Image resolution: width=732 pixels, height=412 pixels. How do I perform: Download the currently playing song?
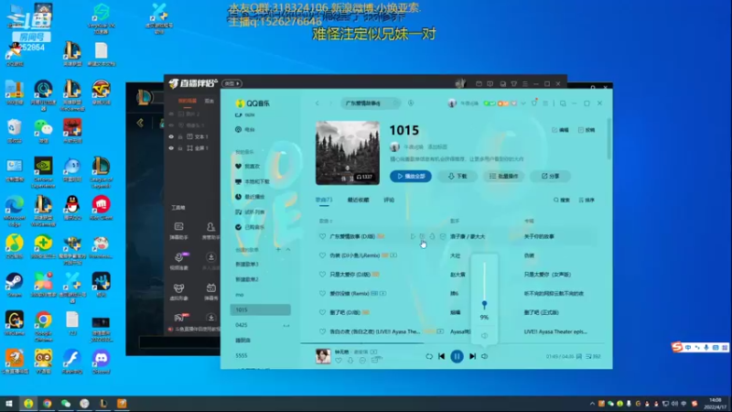point(350,360)
